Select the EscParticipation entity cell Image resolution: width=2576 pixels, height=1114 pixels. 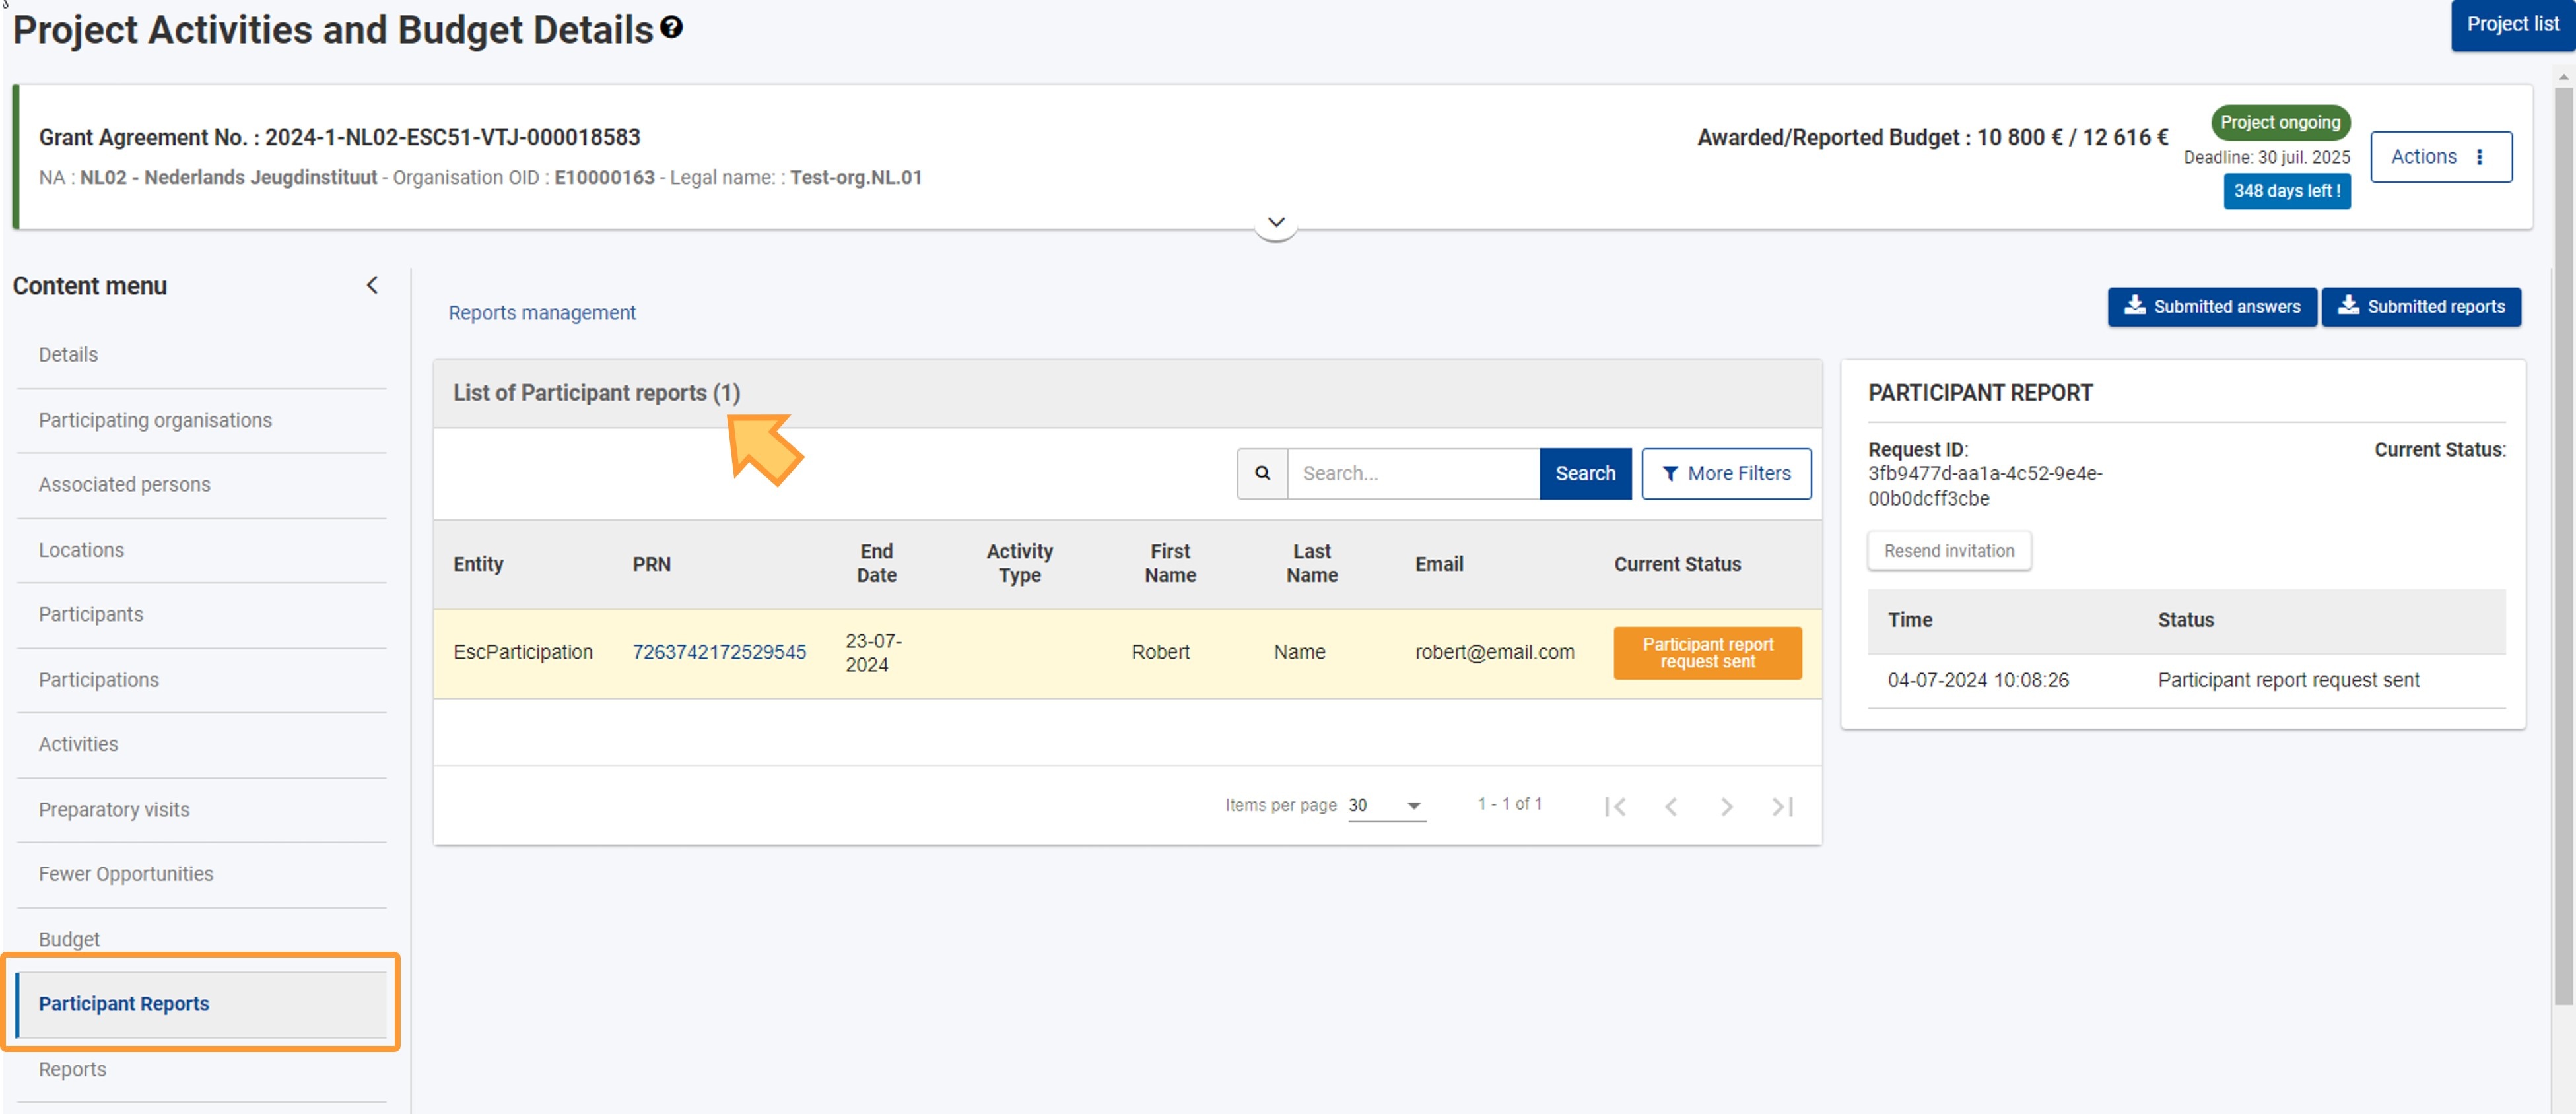tap(522, 652)
